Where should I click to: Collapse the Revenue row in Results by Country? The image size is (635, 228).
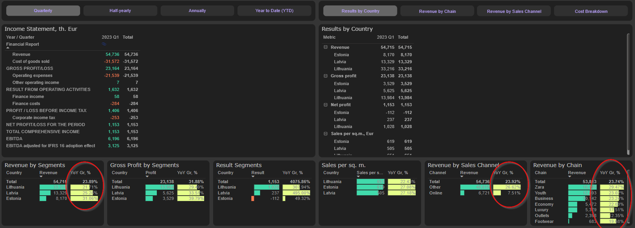pos(325,47)
